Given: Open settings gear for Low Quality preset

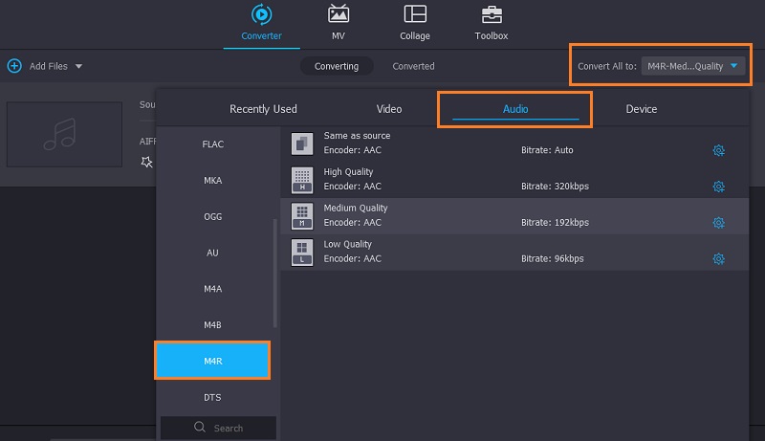Looking at the screenshot, I should pyautogui.click(x=718, y=259).
